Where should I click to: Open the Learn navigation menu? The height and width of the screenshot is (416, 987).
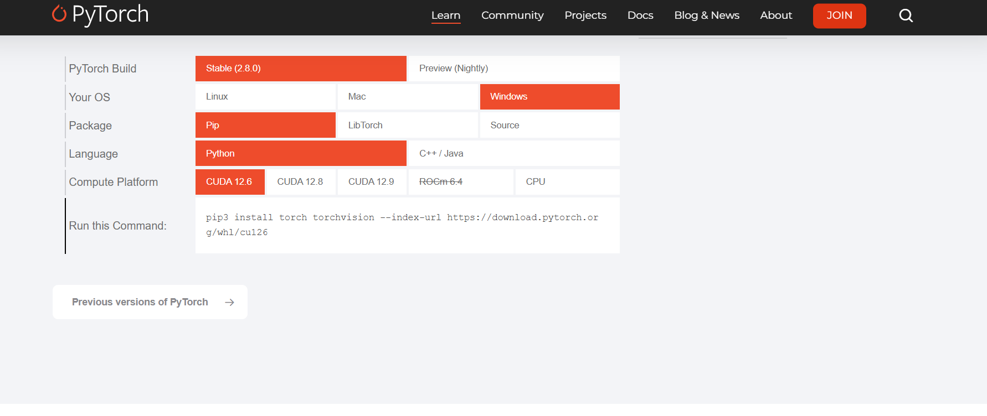pos(446,15)
